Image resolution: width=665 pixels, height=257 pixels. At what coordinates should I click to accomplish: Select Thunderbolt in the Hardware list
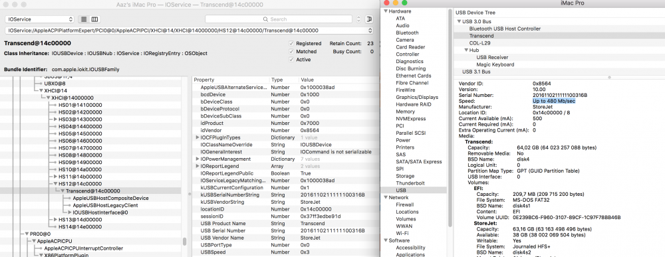[410, 183]
